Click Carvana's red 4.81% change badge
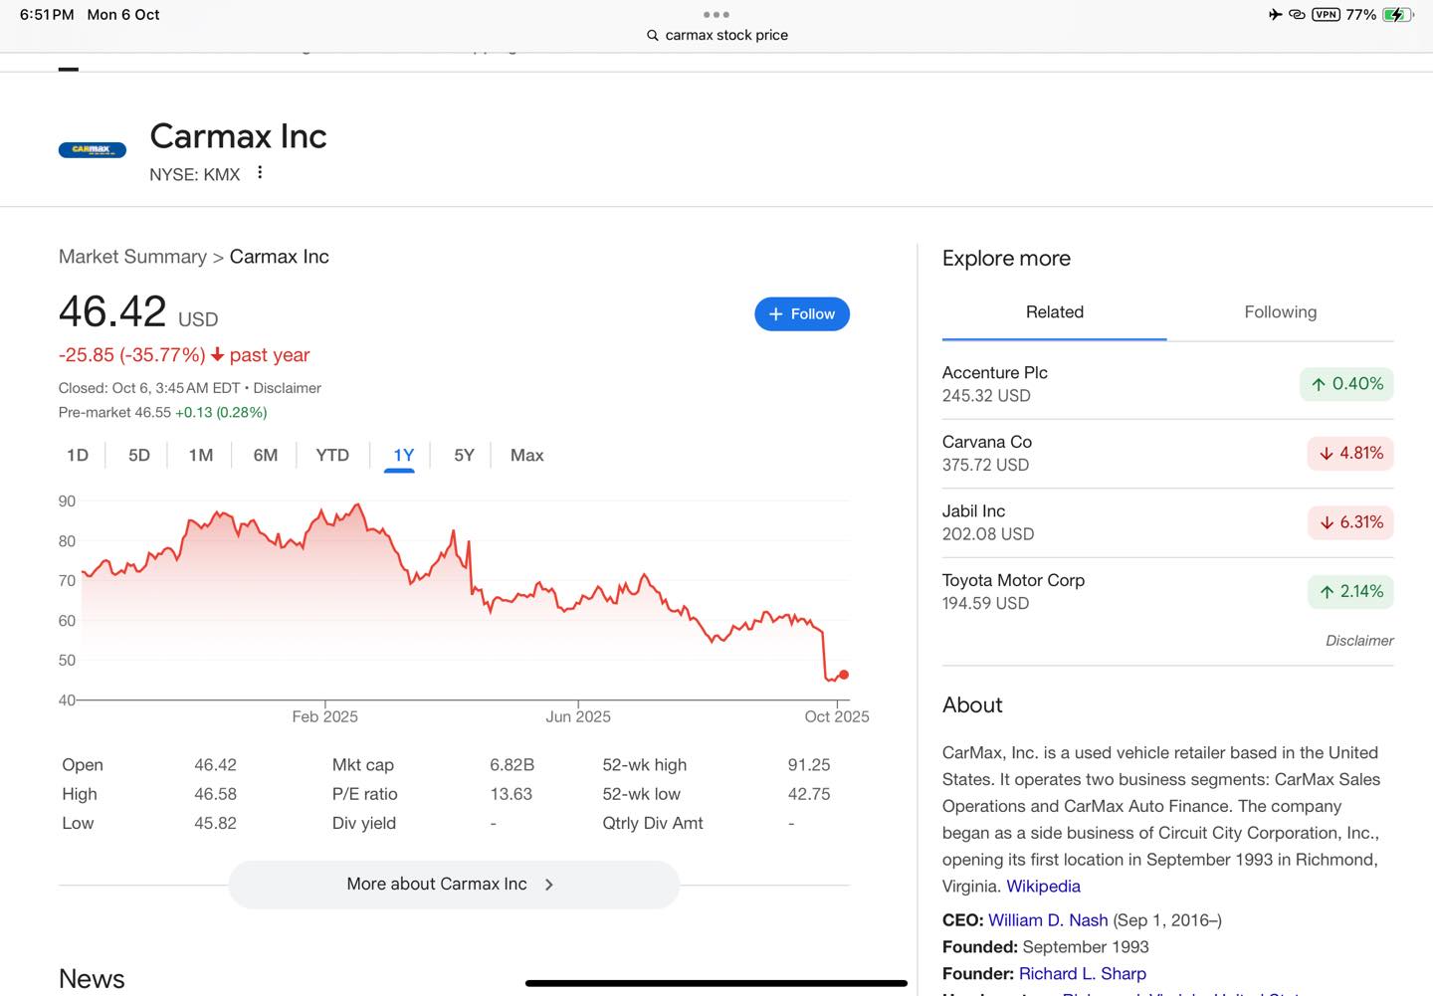Screen dimensions: 1433x996 (1349, 454)
